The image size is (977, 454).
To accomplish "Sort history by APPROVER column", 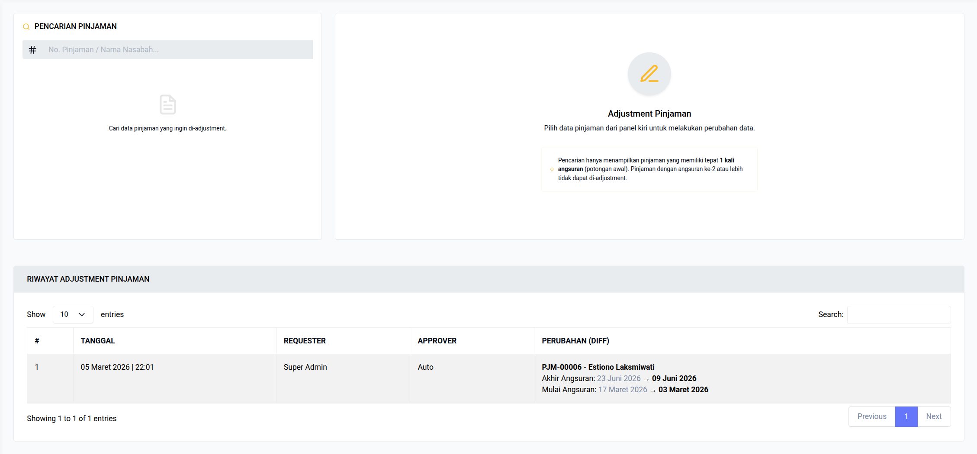I will click(x=437, y=341).
